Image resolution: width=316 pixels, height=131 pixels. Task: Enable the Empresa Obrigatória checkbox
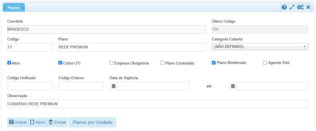coord(111,63)
